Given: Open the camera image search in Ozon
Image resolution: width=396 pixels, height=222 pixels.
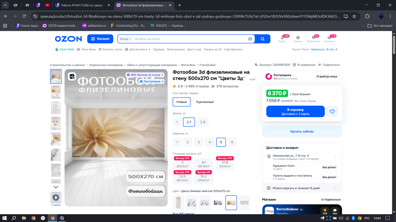Looking at the screenshot, I should point(250,39).
